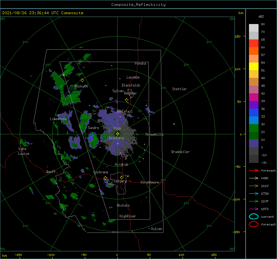Click the Limestone label
This screenshot has height=259, width=277.
[58, 119]
